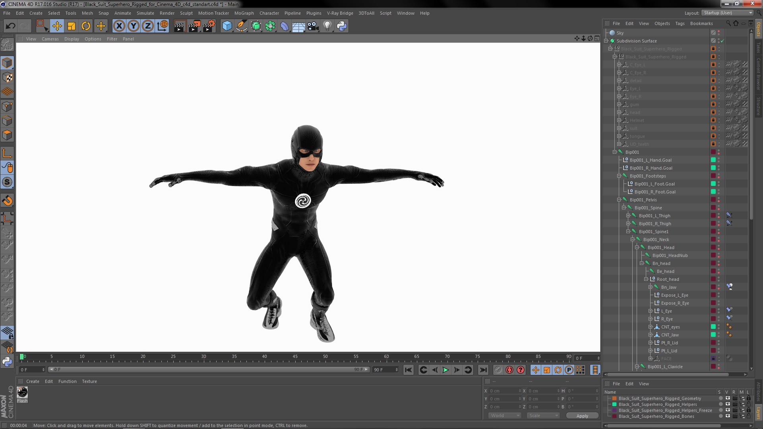Add a light bulb object
This screenshot has height=429, width=763.
point(327,26)
